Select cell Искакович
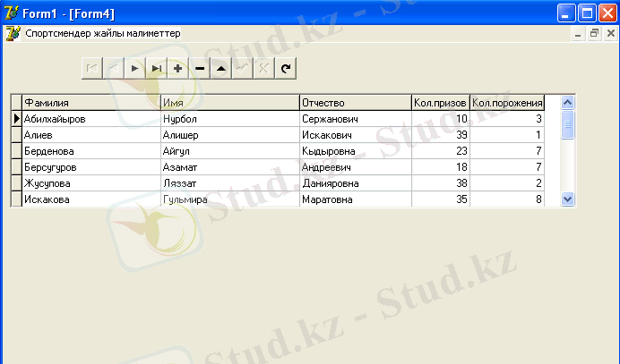Image resolution: width=620 pixels, height=364 pixels. click(356, 135)
